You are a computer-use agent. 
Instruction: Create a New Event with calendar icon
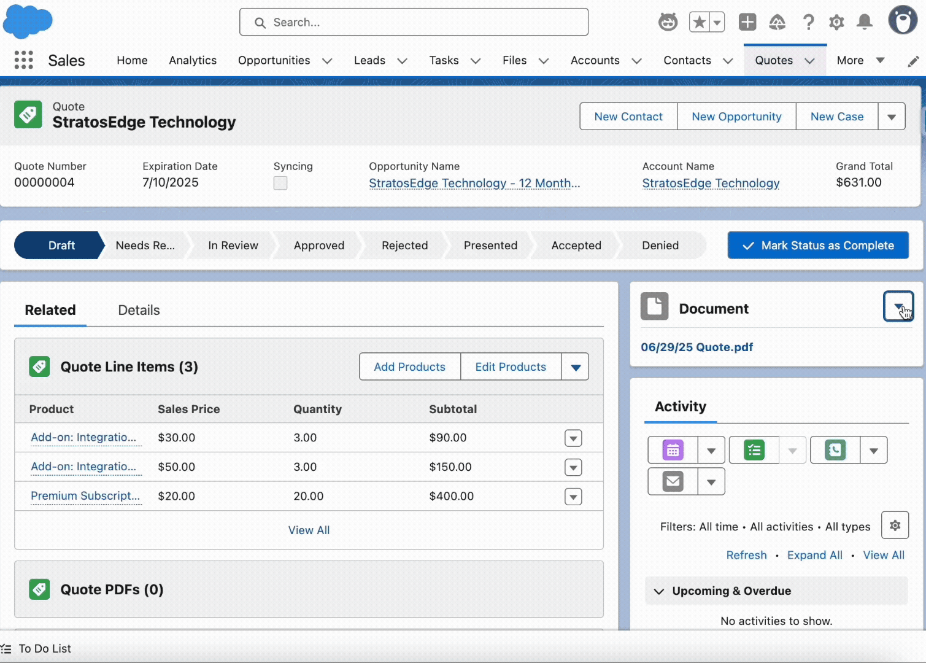tap(673, 450)
